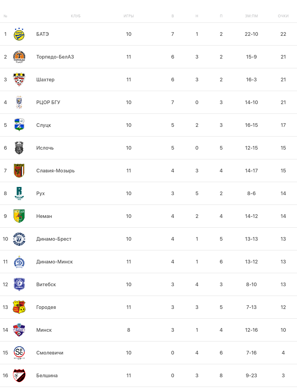Select the Неман club crest
The image size is (297, 390).
[x=19, y=216]
